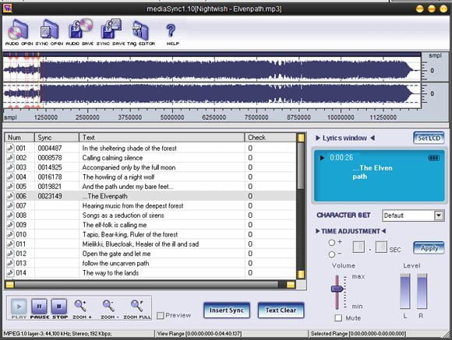Apply the time adjustment
The image size is (452, 340).
pyautogui.click(x=429, y=248)
